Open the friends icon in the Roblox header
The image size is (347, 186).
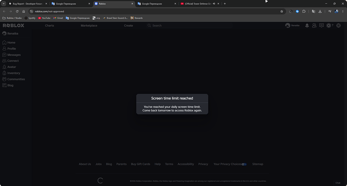coord(314,25)
